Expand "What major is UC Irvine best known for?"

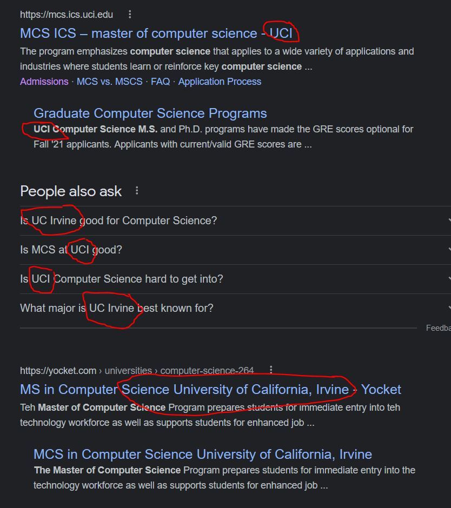pyautogui.click(x=116, y=308)
